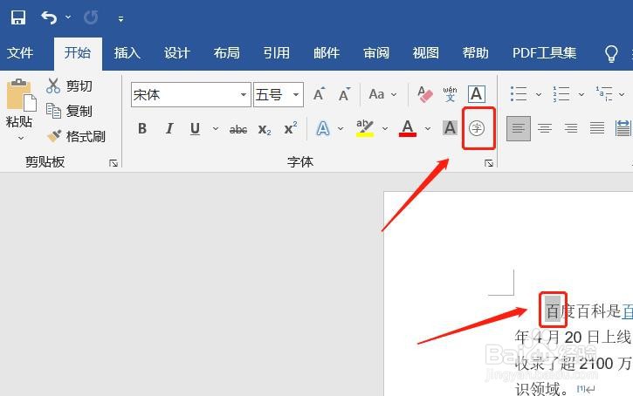Toggle strikethrough abc formatting
The width and height of the screenshot is (633, 396).
tap(238, 129)
